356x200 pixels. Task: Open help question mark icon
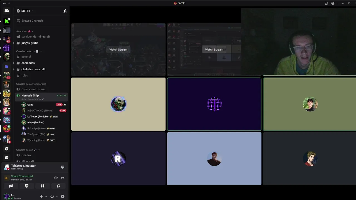pos(333,3)
